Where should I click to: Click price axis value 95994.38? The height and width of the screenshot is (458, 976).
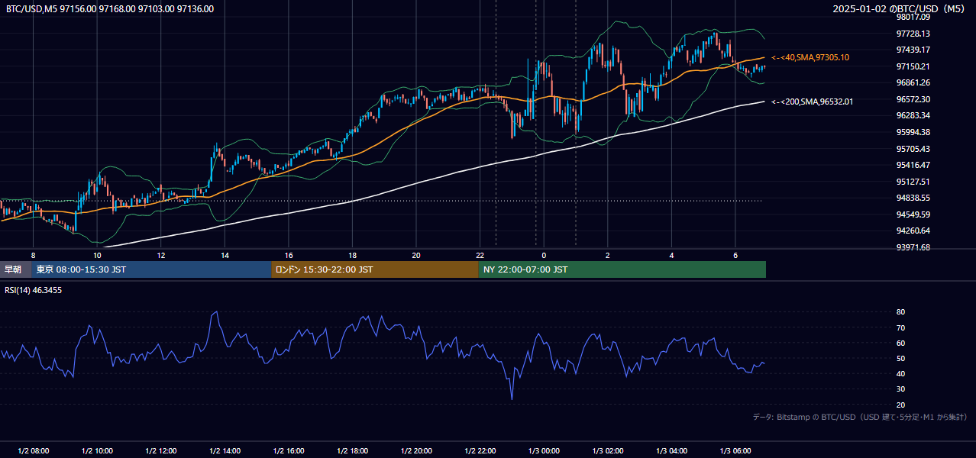[913, 132]
